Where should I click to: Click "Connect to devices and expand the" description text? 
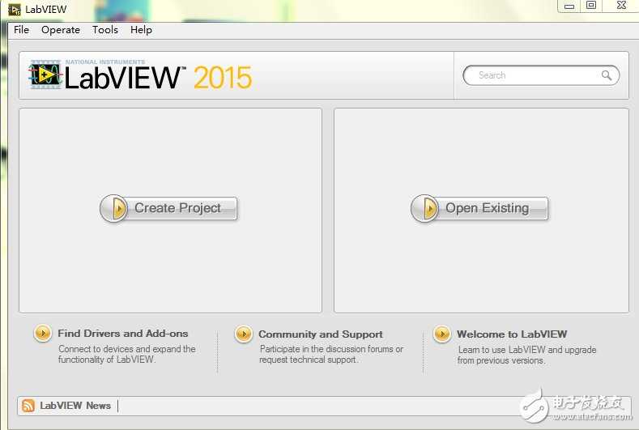click(x=126, y=349)
